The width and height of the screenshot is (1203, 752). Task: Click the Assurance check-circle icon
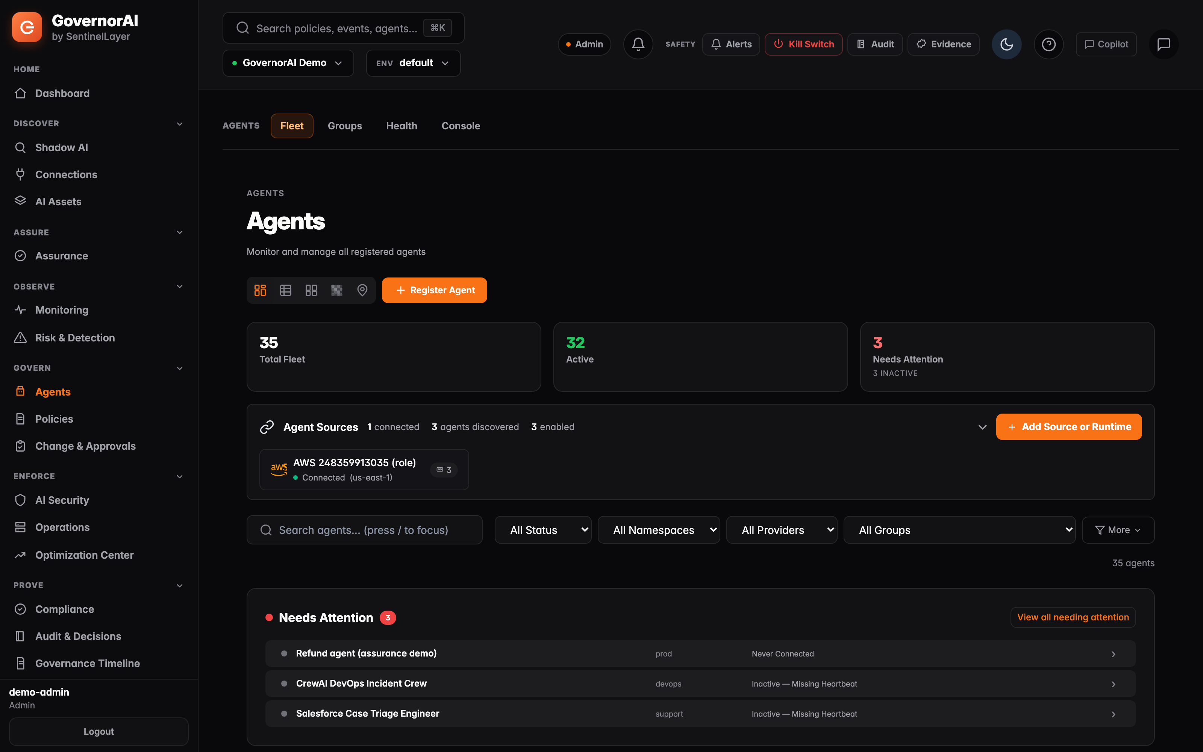pos(20,256)
